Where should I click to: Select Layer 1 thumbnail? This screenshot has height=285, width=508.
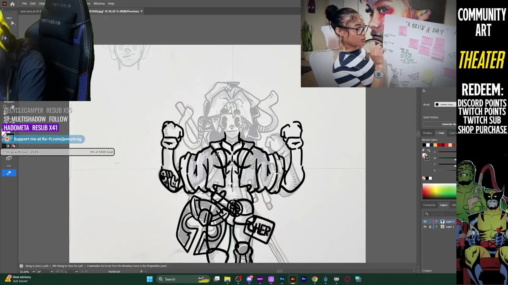[443, 227]
